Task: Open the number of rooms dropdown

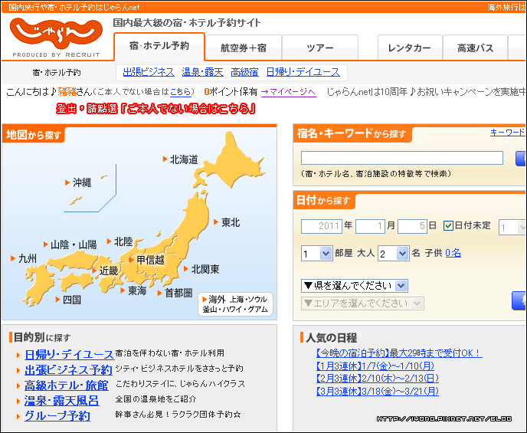Action: point(317,253)
